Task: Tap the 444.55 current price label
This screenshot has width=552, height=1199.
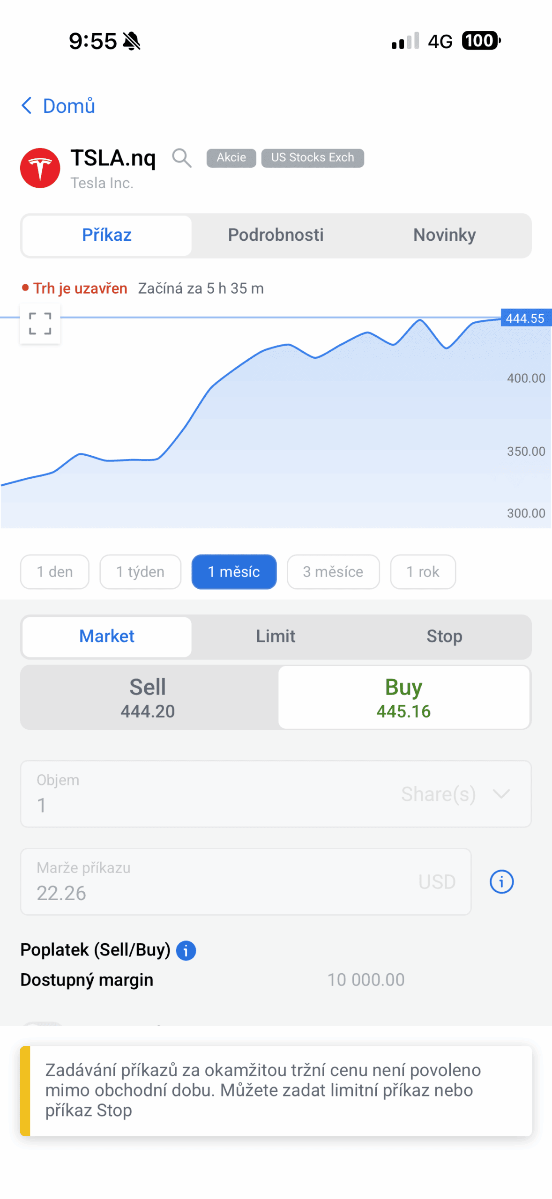Action: click(525, 318)
